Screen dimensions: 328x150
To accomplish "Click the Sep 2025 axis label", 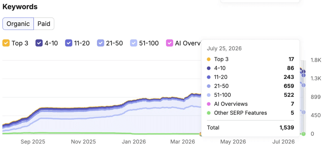I will [33, 142].
